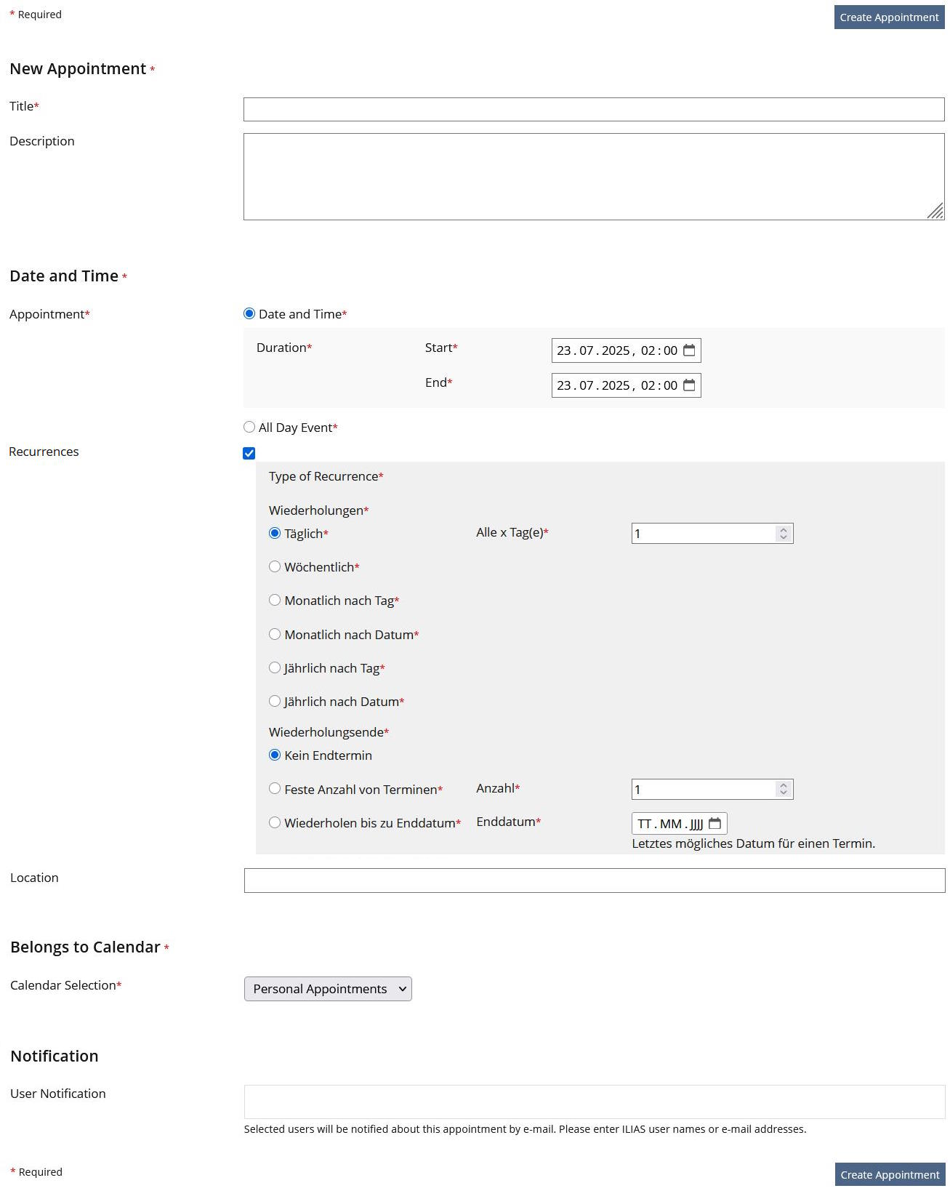Click into the Title input field

(593, 110)
